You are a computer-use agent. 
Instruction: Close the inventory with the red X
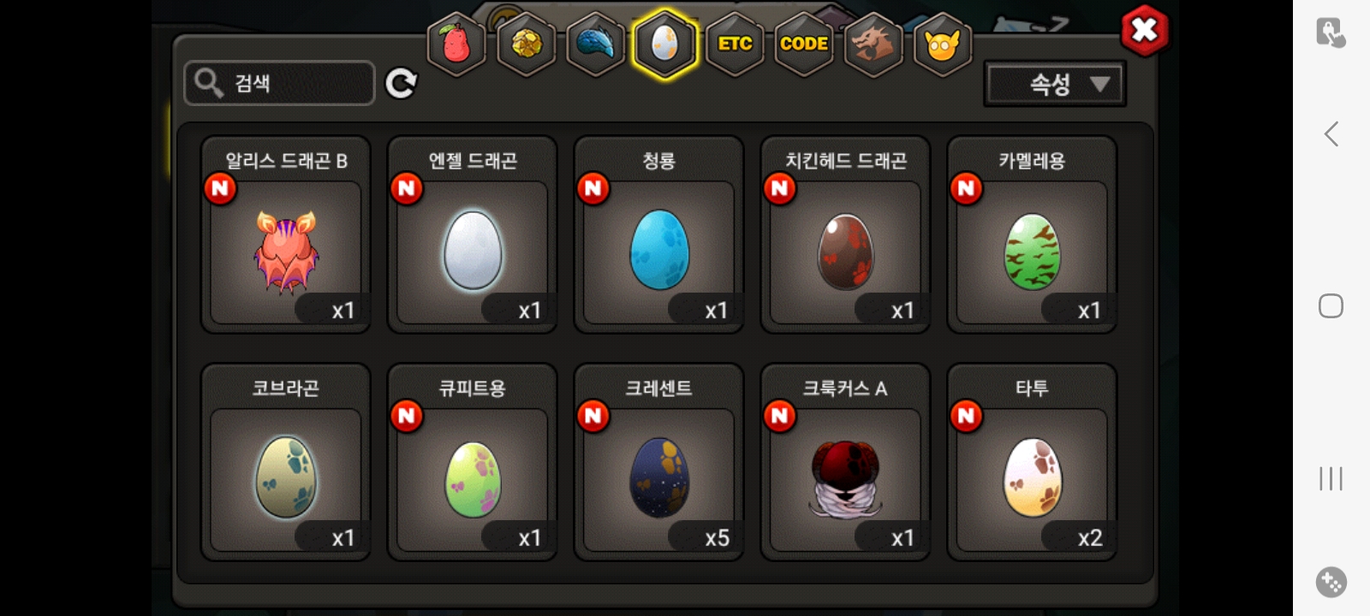coord(1145,31)
